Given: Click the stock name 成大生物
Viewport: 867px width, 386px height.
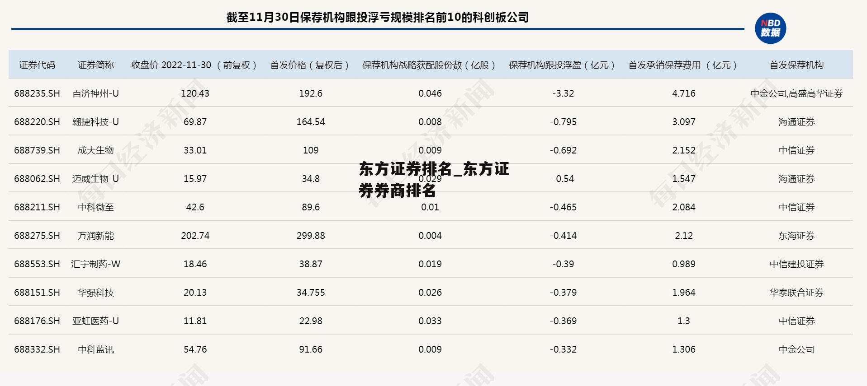Looking at the screenshot, I should point(96,150).
